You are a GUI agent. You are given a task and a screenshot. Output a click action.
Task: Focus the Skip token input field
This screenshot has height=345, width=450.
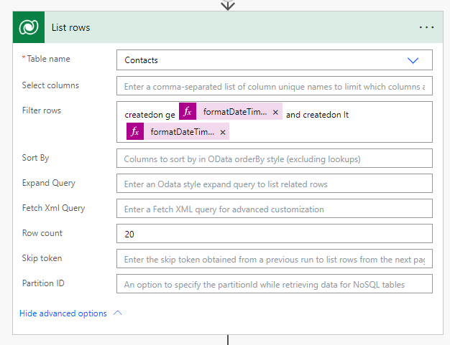(x=274, y=259)
